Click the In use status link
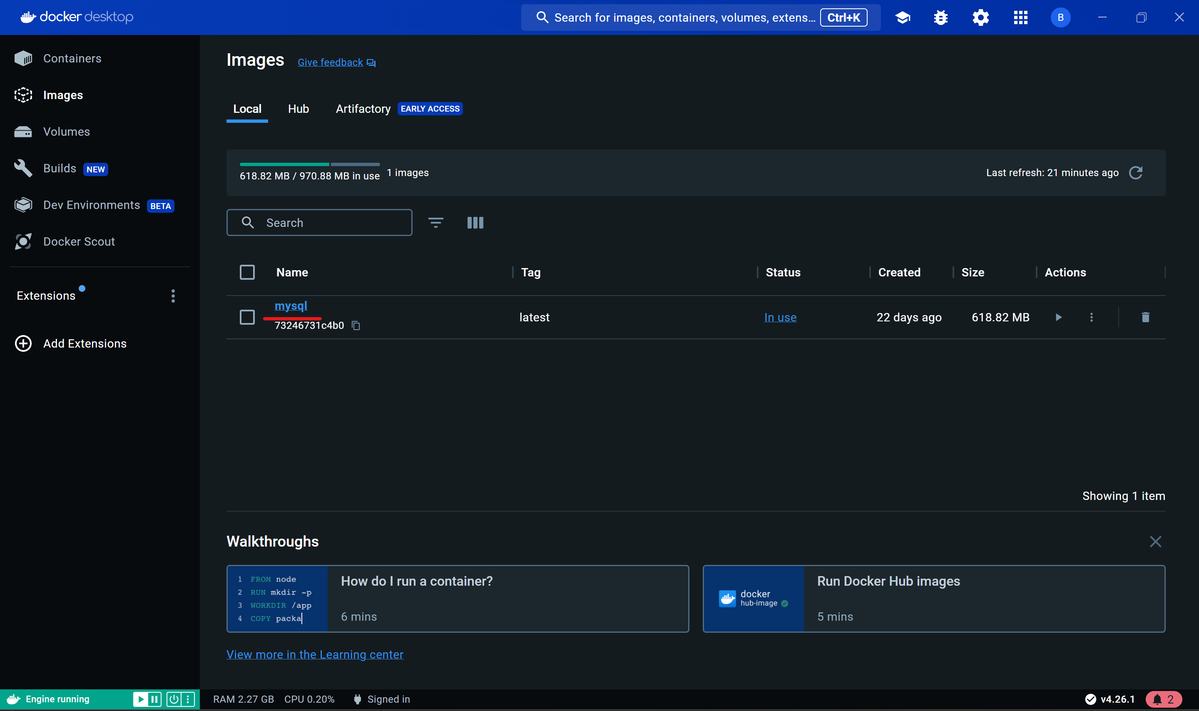 [x=780, y=317]
